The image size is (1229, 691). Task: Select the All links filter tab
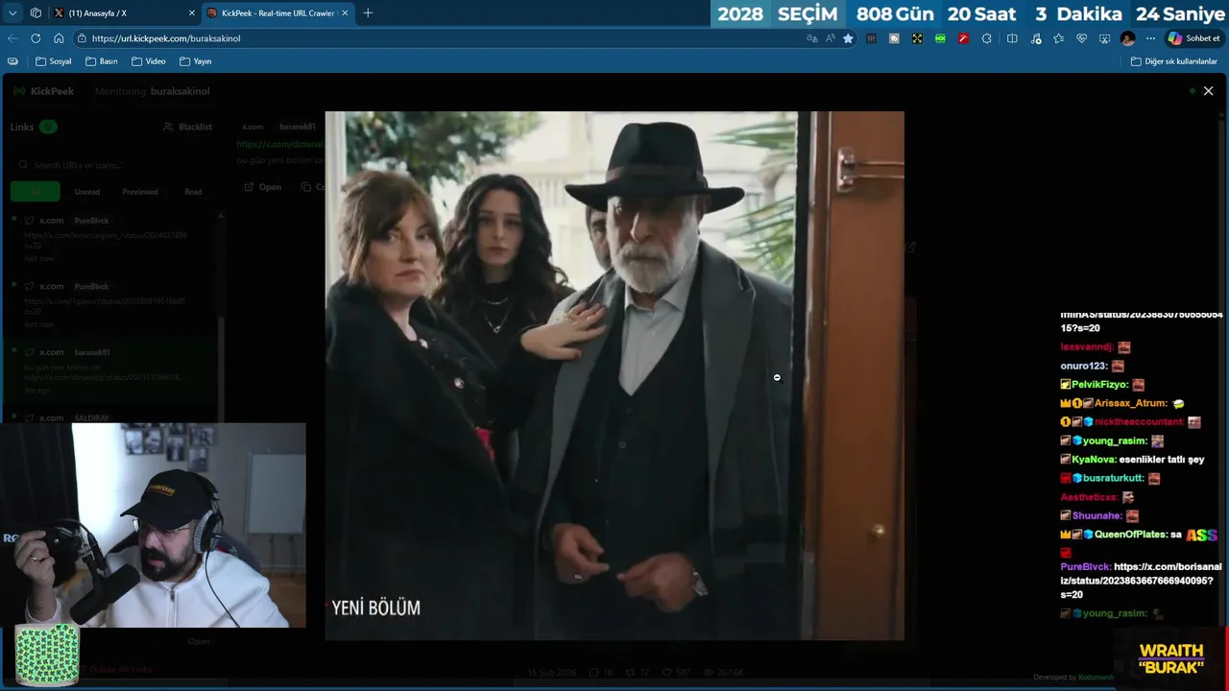point(36,192)
